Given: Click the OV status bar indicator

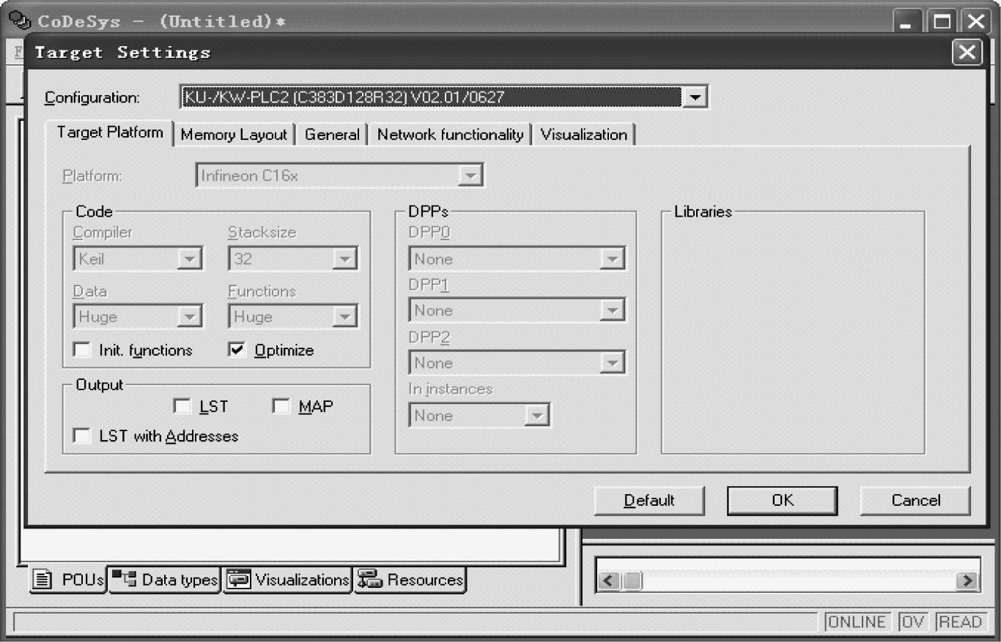Looking at the screenshot, I should click(912, 622).
